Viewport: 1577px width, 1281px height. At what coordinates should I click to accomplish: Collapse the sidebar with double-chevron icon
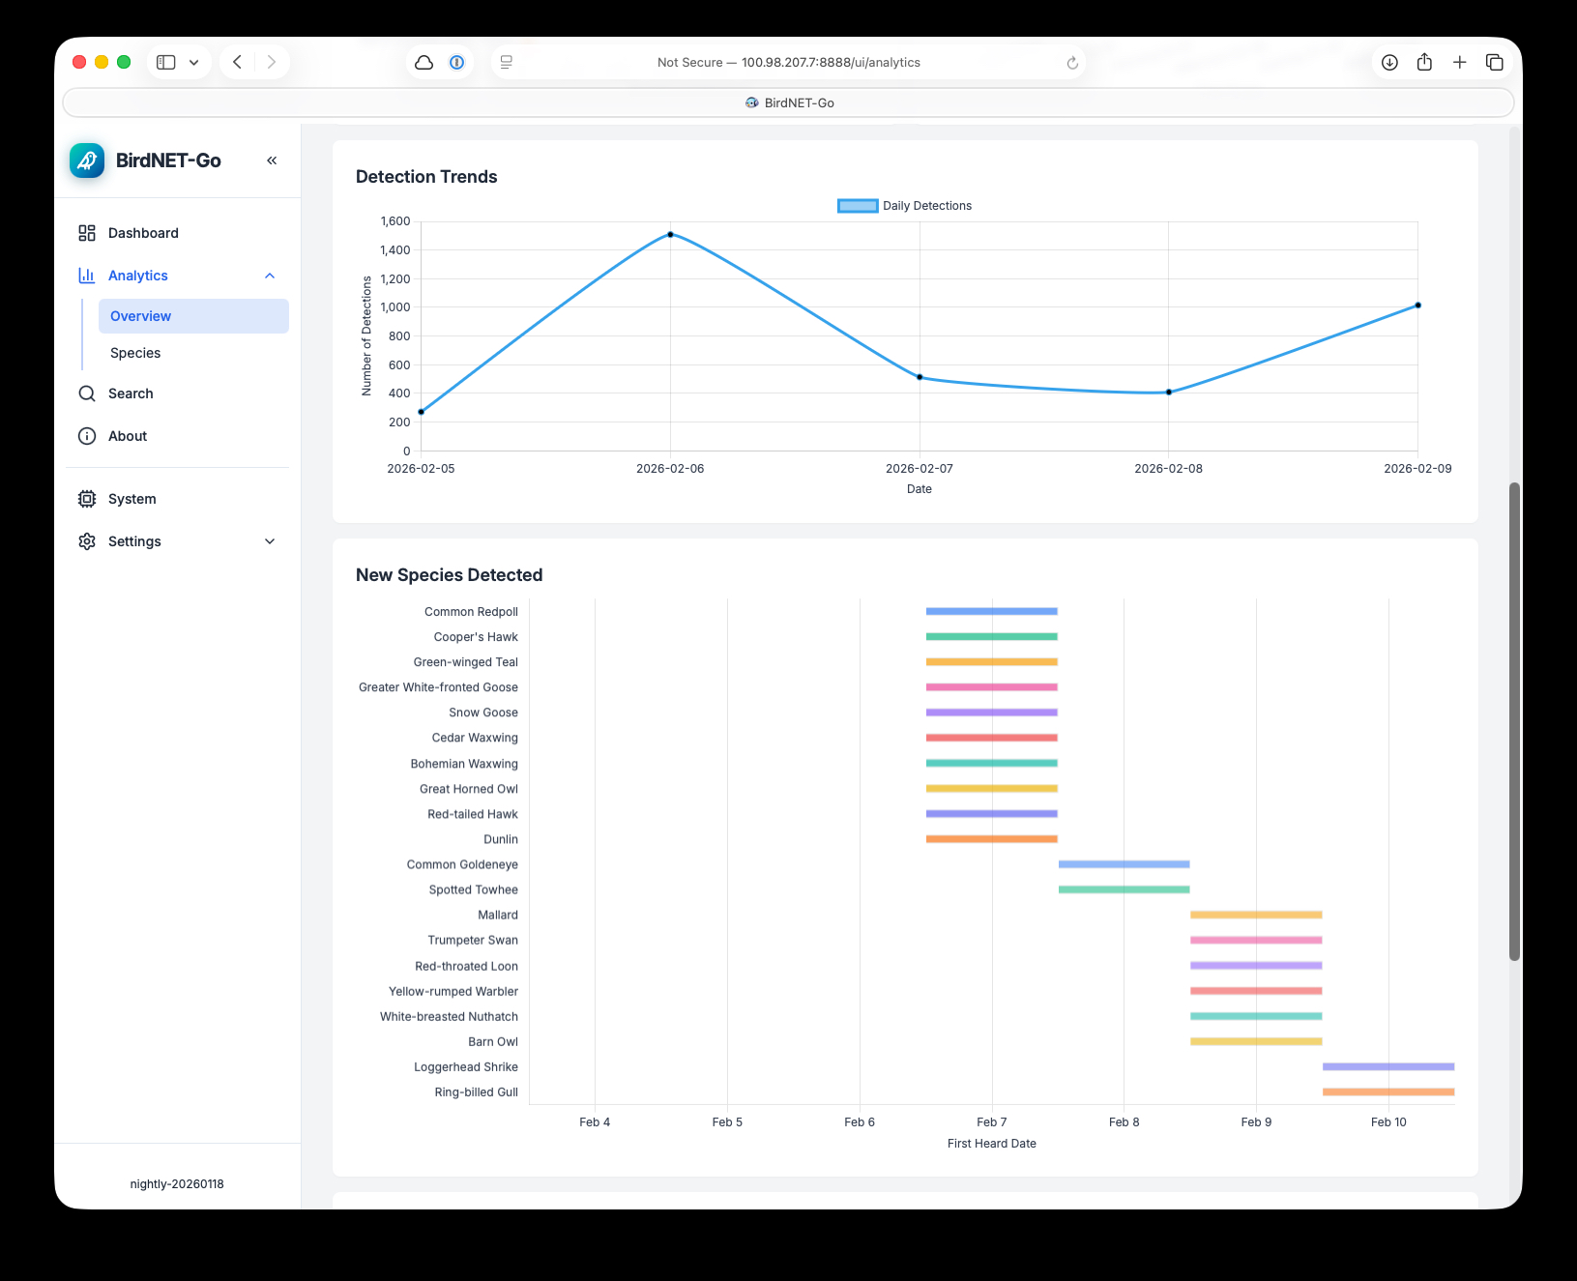coord(272,160)
